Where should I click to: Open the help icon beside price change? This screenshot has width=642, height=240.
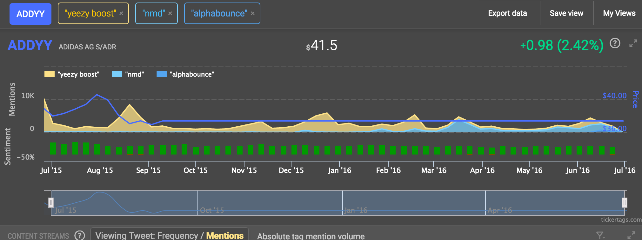pos(615,43)
